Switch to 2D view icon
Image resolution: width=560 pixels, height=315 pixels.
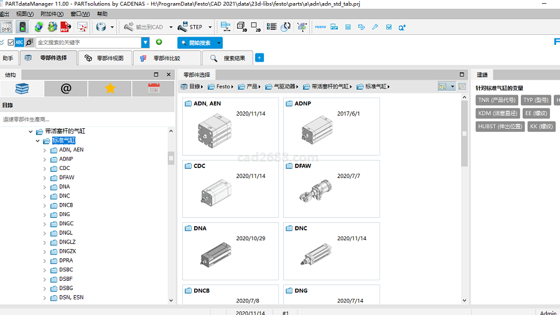[x=256, y=27]
